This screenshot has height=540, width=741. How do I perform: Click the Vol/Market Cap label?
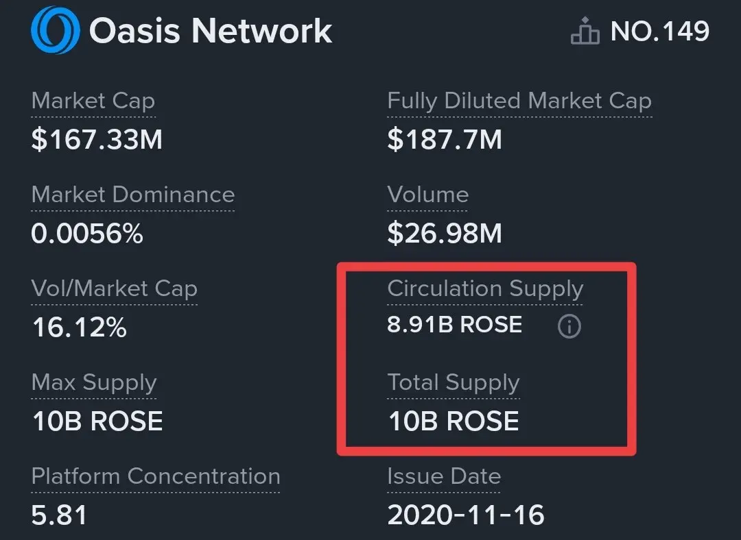115,289
